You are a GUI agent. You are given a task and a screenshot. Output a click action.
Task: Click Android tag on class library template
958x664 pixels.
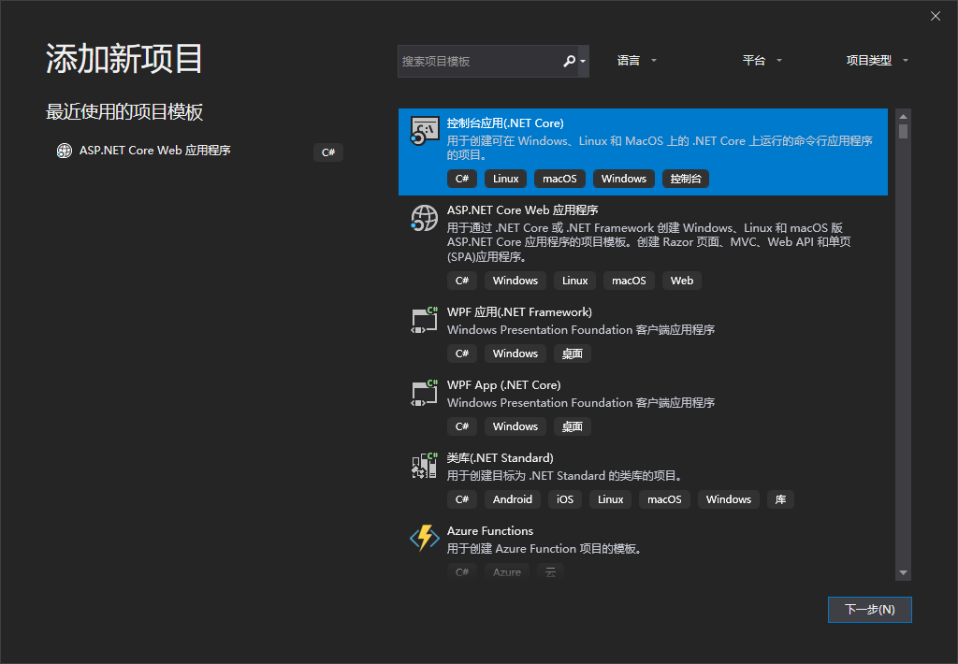tap(513, 499)
